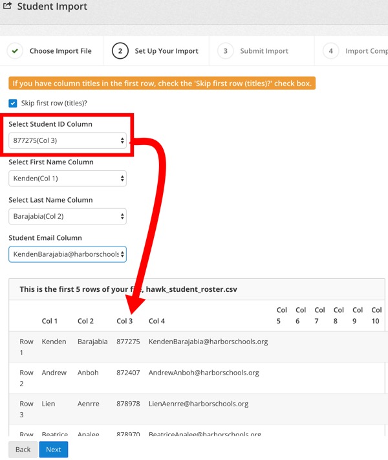
Task: Click the Student Import page title
Action: [52, 6]
